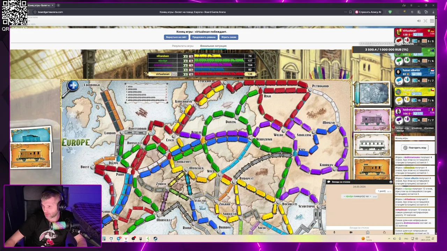The height and width of the screenshot is (251, 447).
Task: Click virtualexan highlighted row in score table
Action: point(201,74)
